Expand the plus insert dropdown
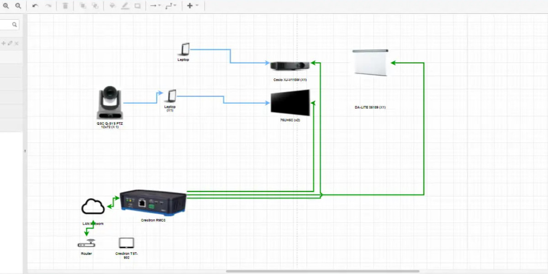This screenshot has width=548, height=274. pos(193,6)
